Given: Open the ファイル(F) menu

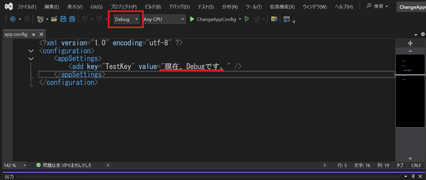Looking at the screenshot, I should click(x=27, y=7).
